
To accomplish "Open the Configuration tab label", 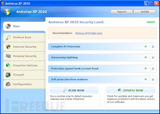I will coord(22,84).
